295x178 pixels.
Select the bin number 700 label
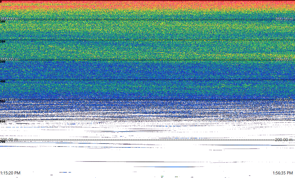coord(3,142)
